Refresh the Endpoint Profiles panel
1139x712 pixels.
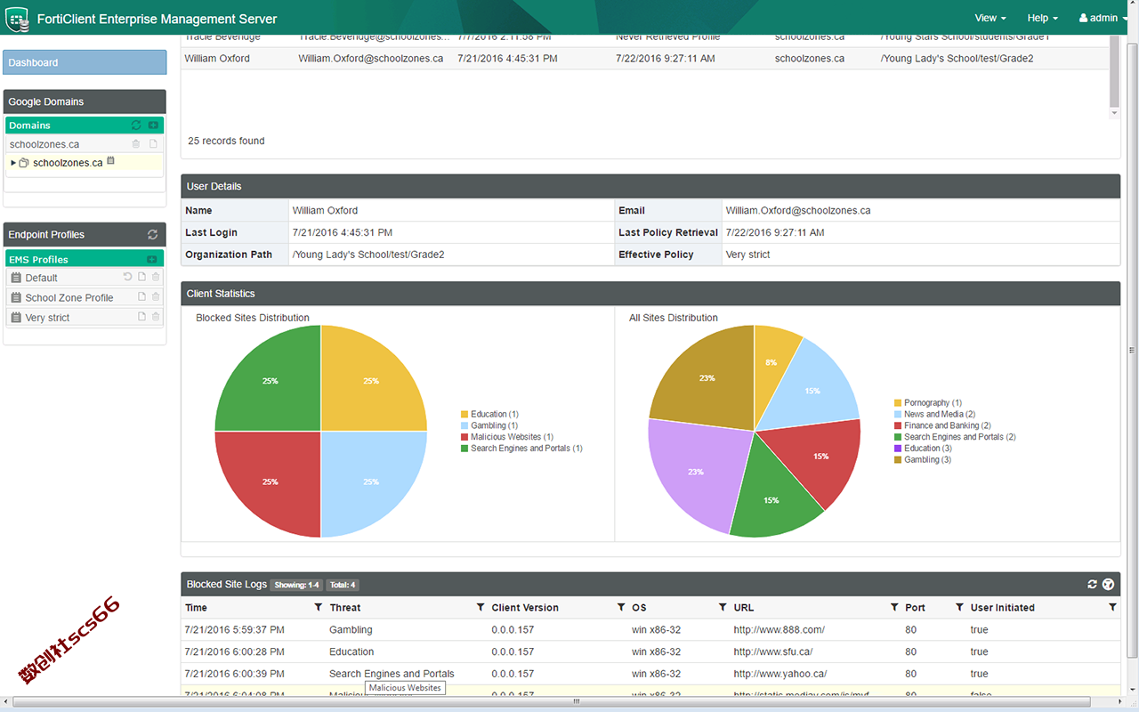click(x=152, y=235)
